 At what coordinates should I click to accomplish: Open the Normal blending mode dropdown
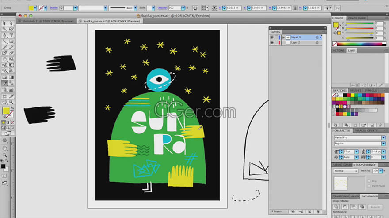pos(346,171)
